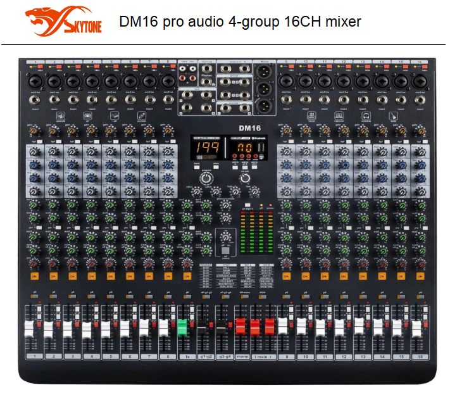Enable the hpf switch on channel 4
This screenshot has height=404, width=450.
point(97,142)
